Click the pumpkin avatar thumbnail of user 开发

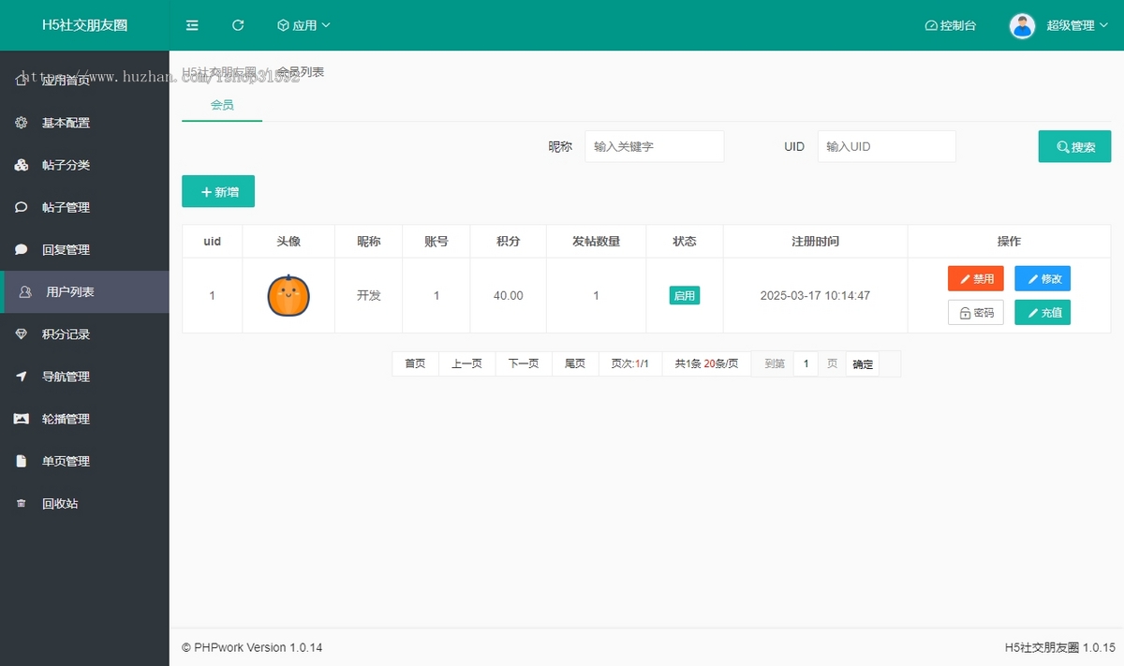[x=288, y=295]
